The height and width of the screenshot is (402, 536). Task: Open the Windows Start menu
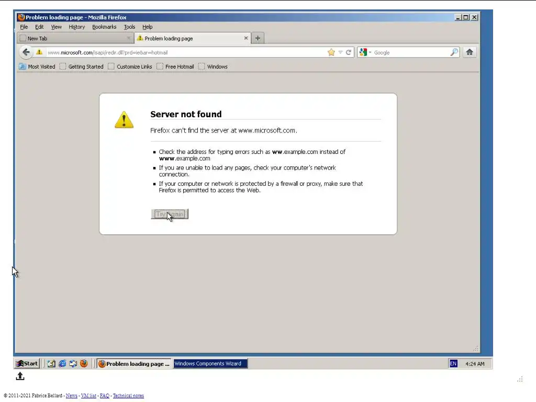click(27, 363)
